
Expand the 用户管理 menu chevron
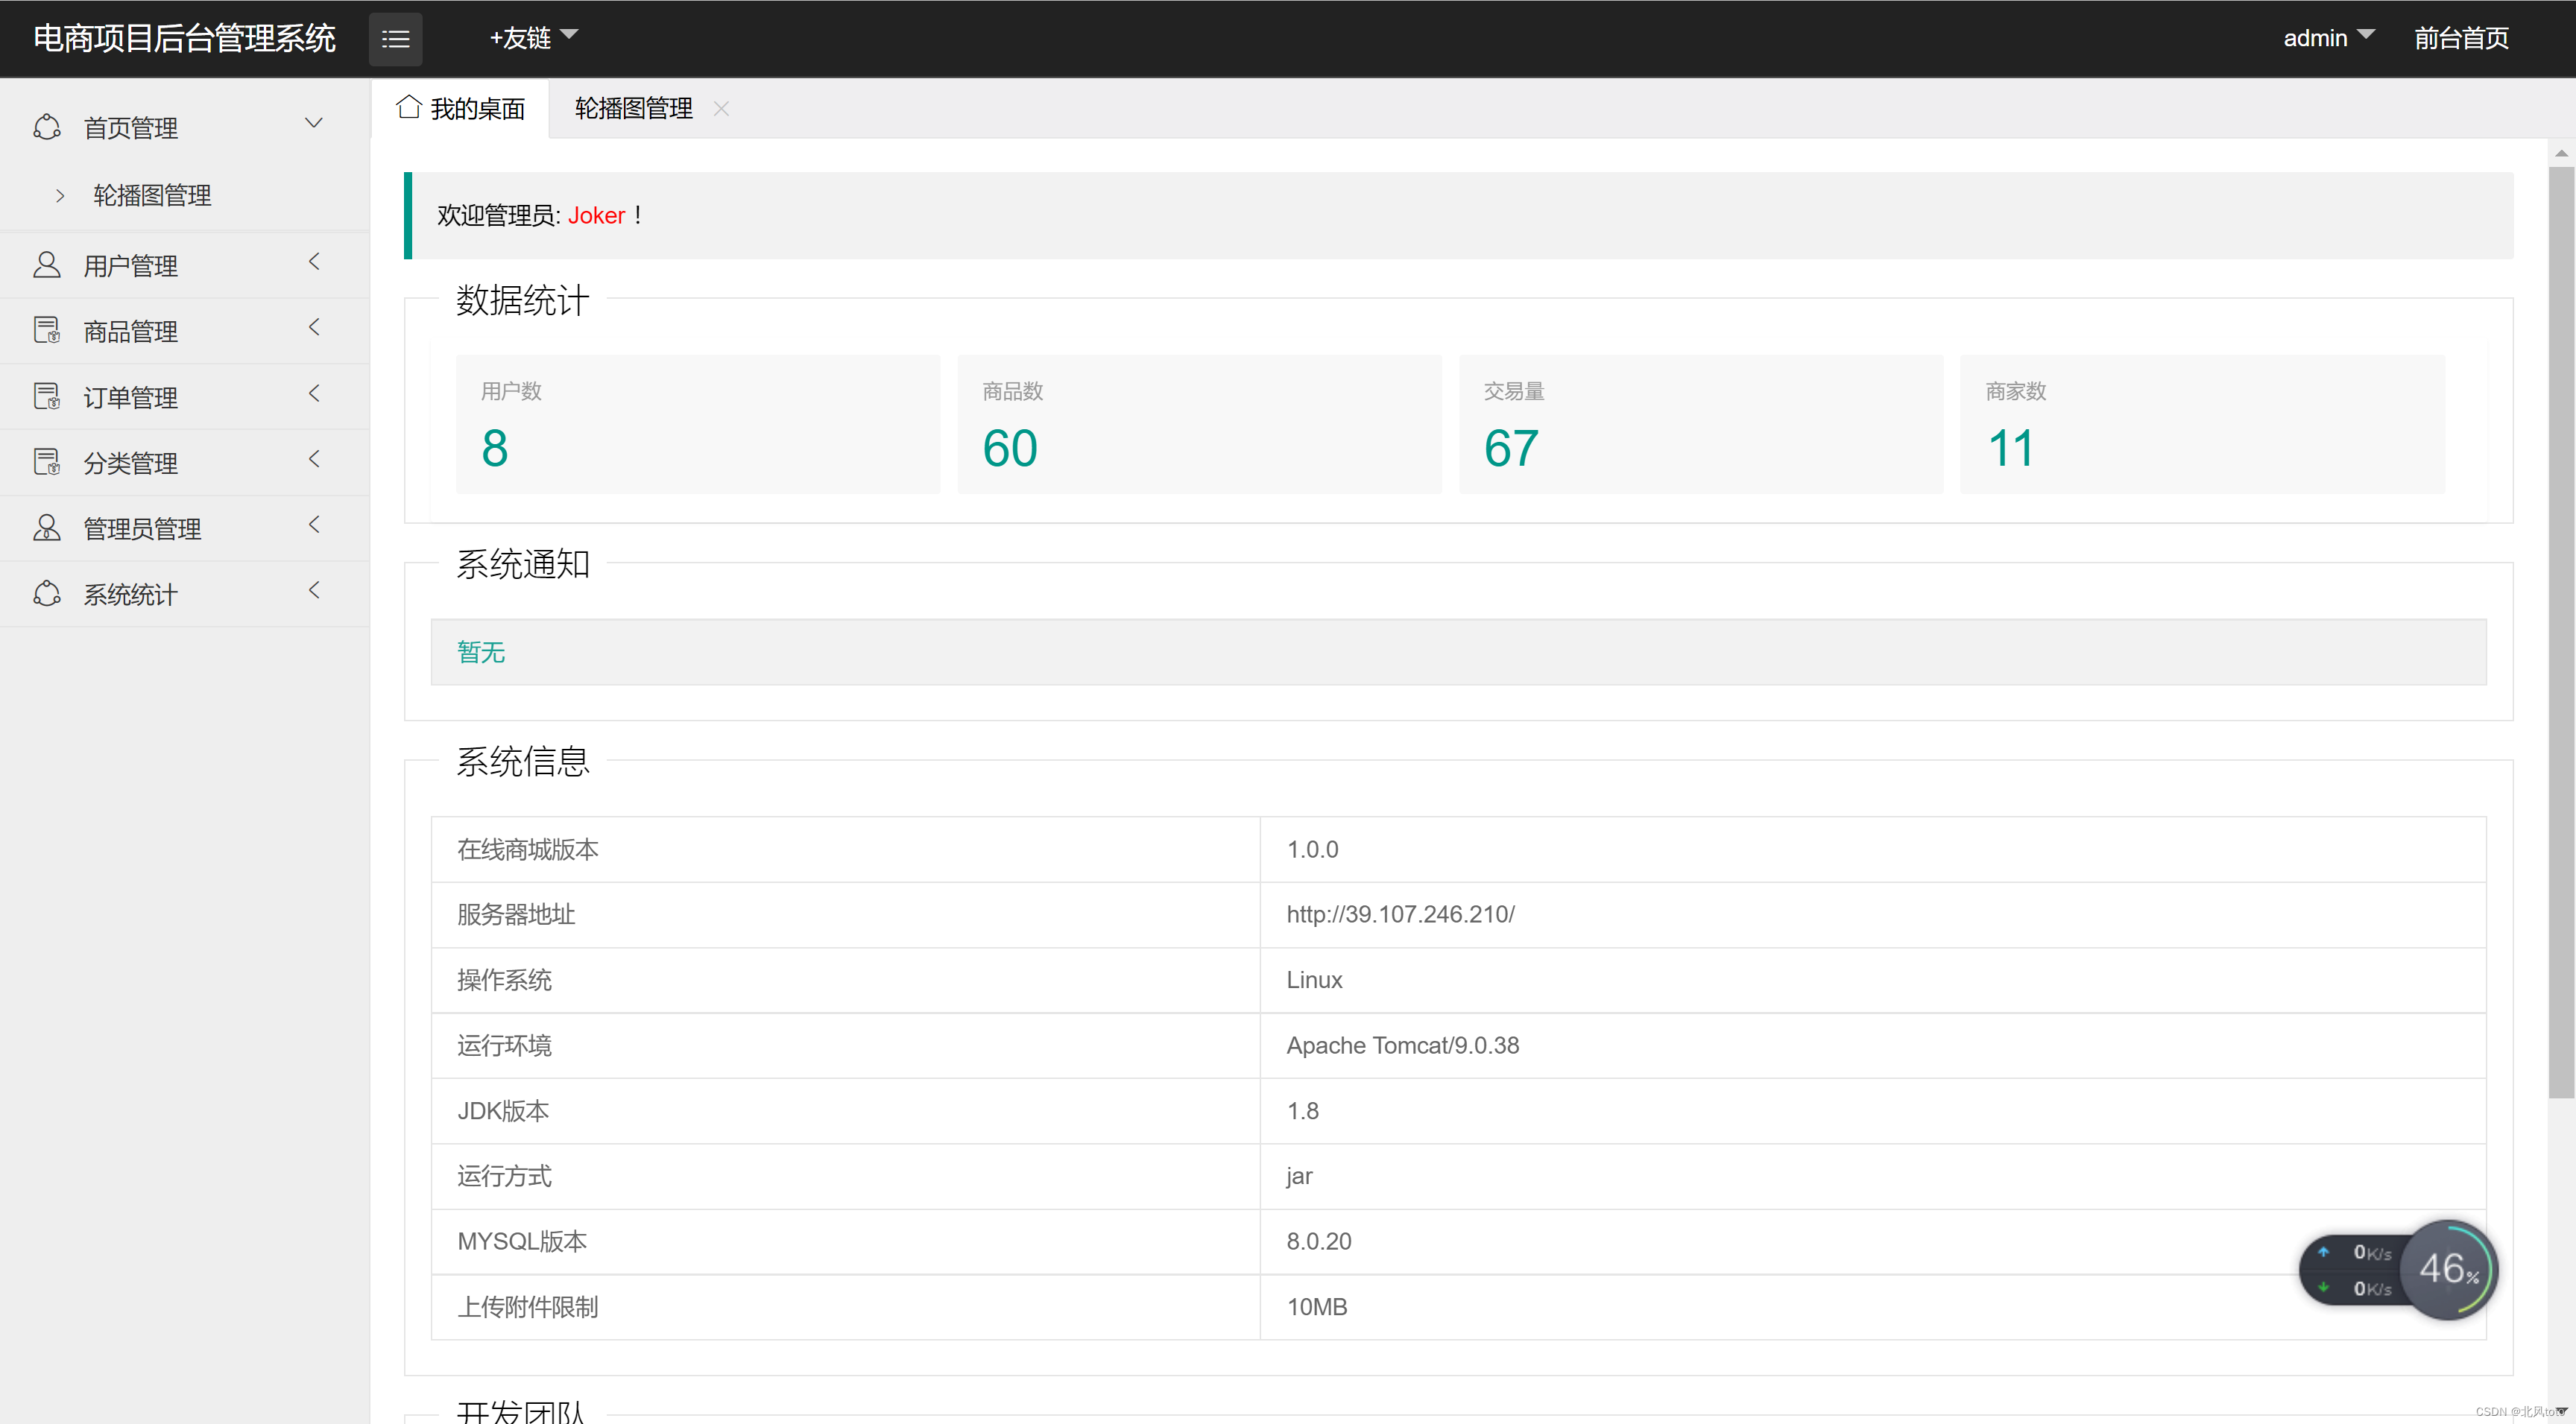point(314,261)
